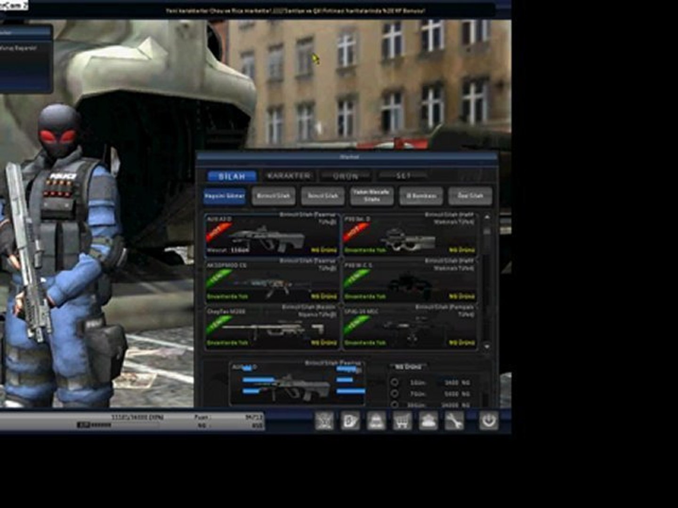
Task: Switch to the SİLAH tab
Action: pyautogui.click(x=232, y=176)
